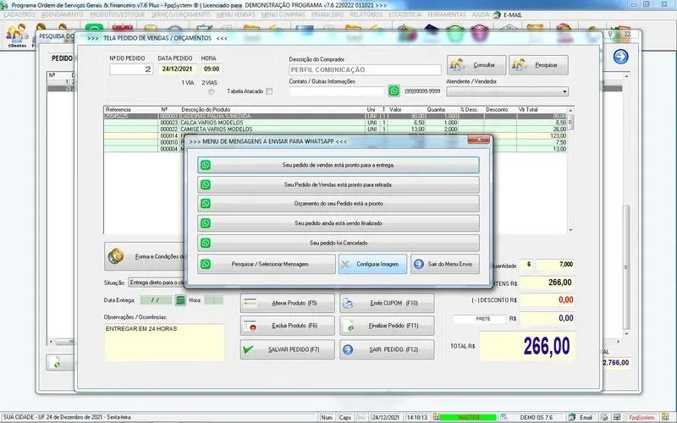Click Pesquisar / Selecionar Mensagem button
The width and height of the screenshot is (677, 423).
click(265, 264)
